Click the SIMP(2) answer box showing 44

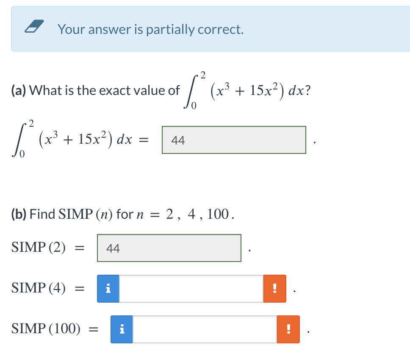[169, 248]
